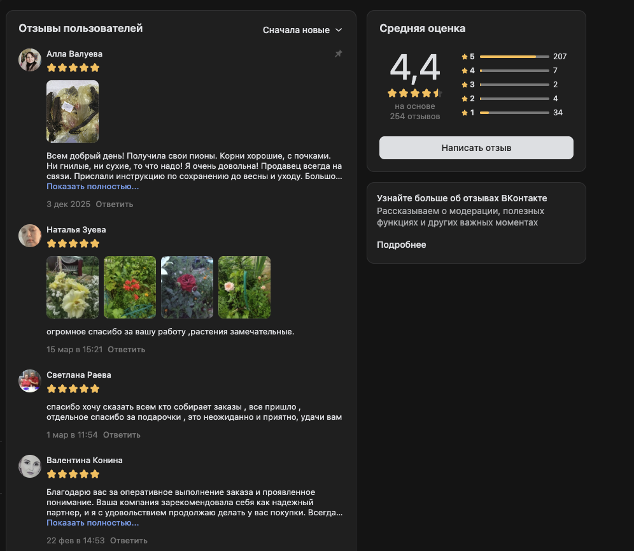Click Ответить under Светлана Раева's review
The width and height of the screenshot is (634, 551).
pyautogui.click(x=122, y=435)
